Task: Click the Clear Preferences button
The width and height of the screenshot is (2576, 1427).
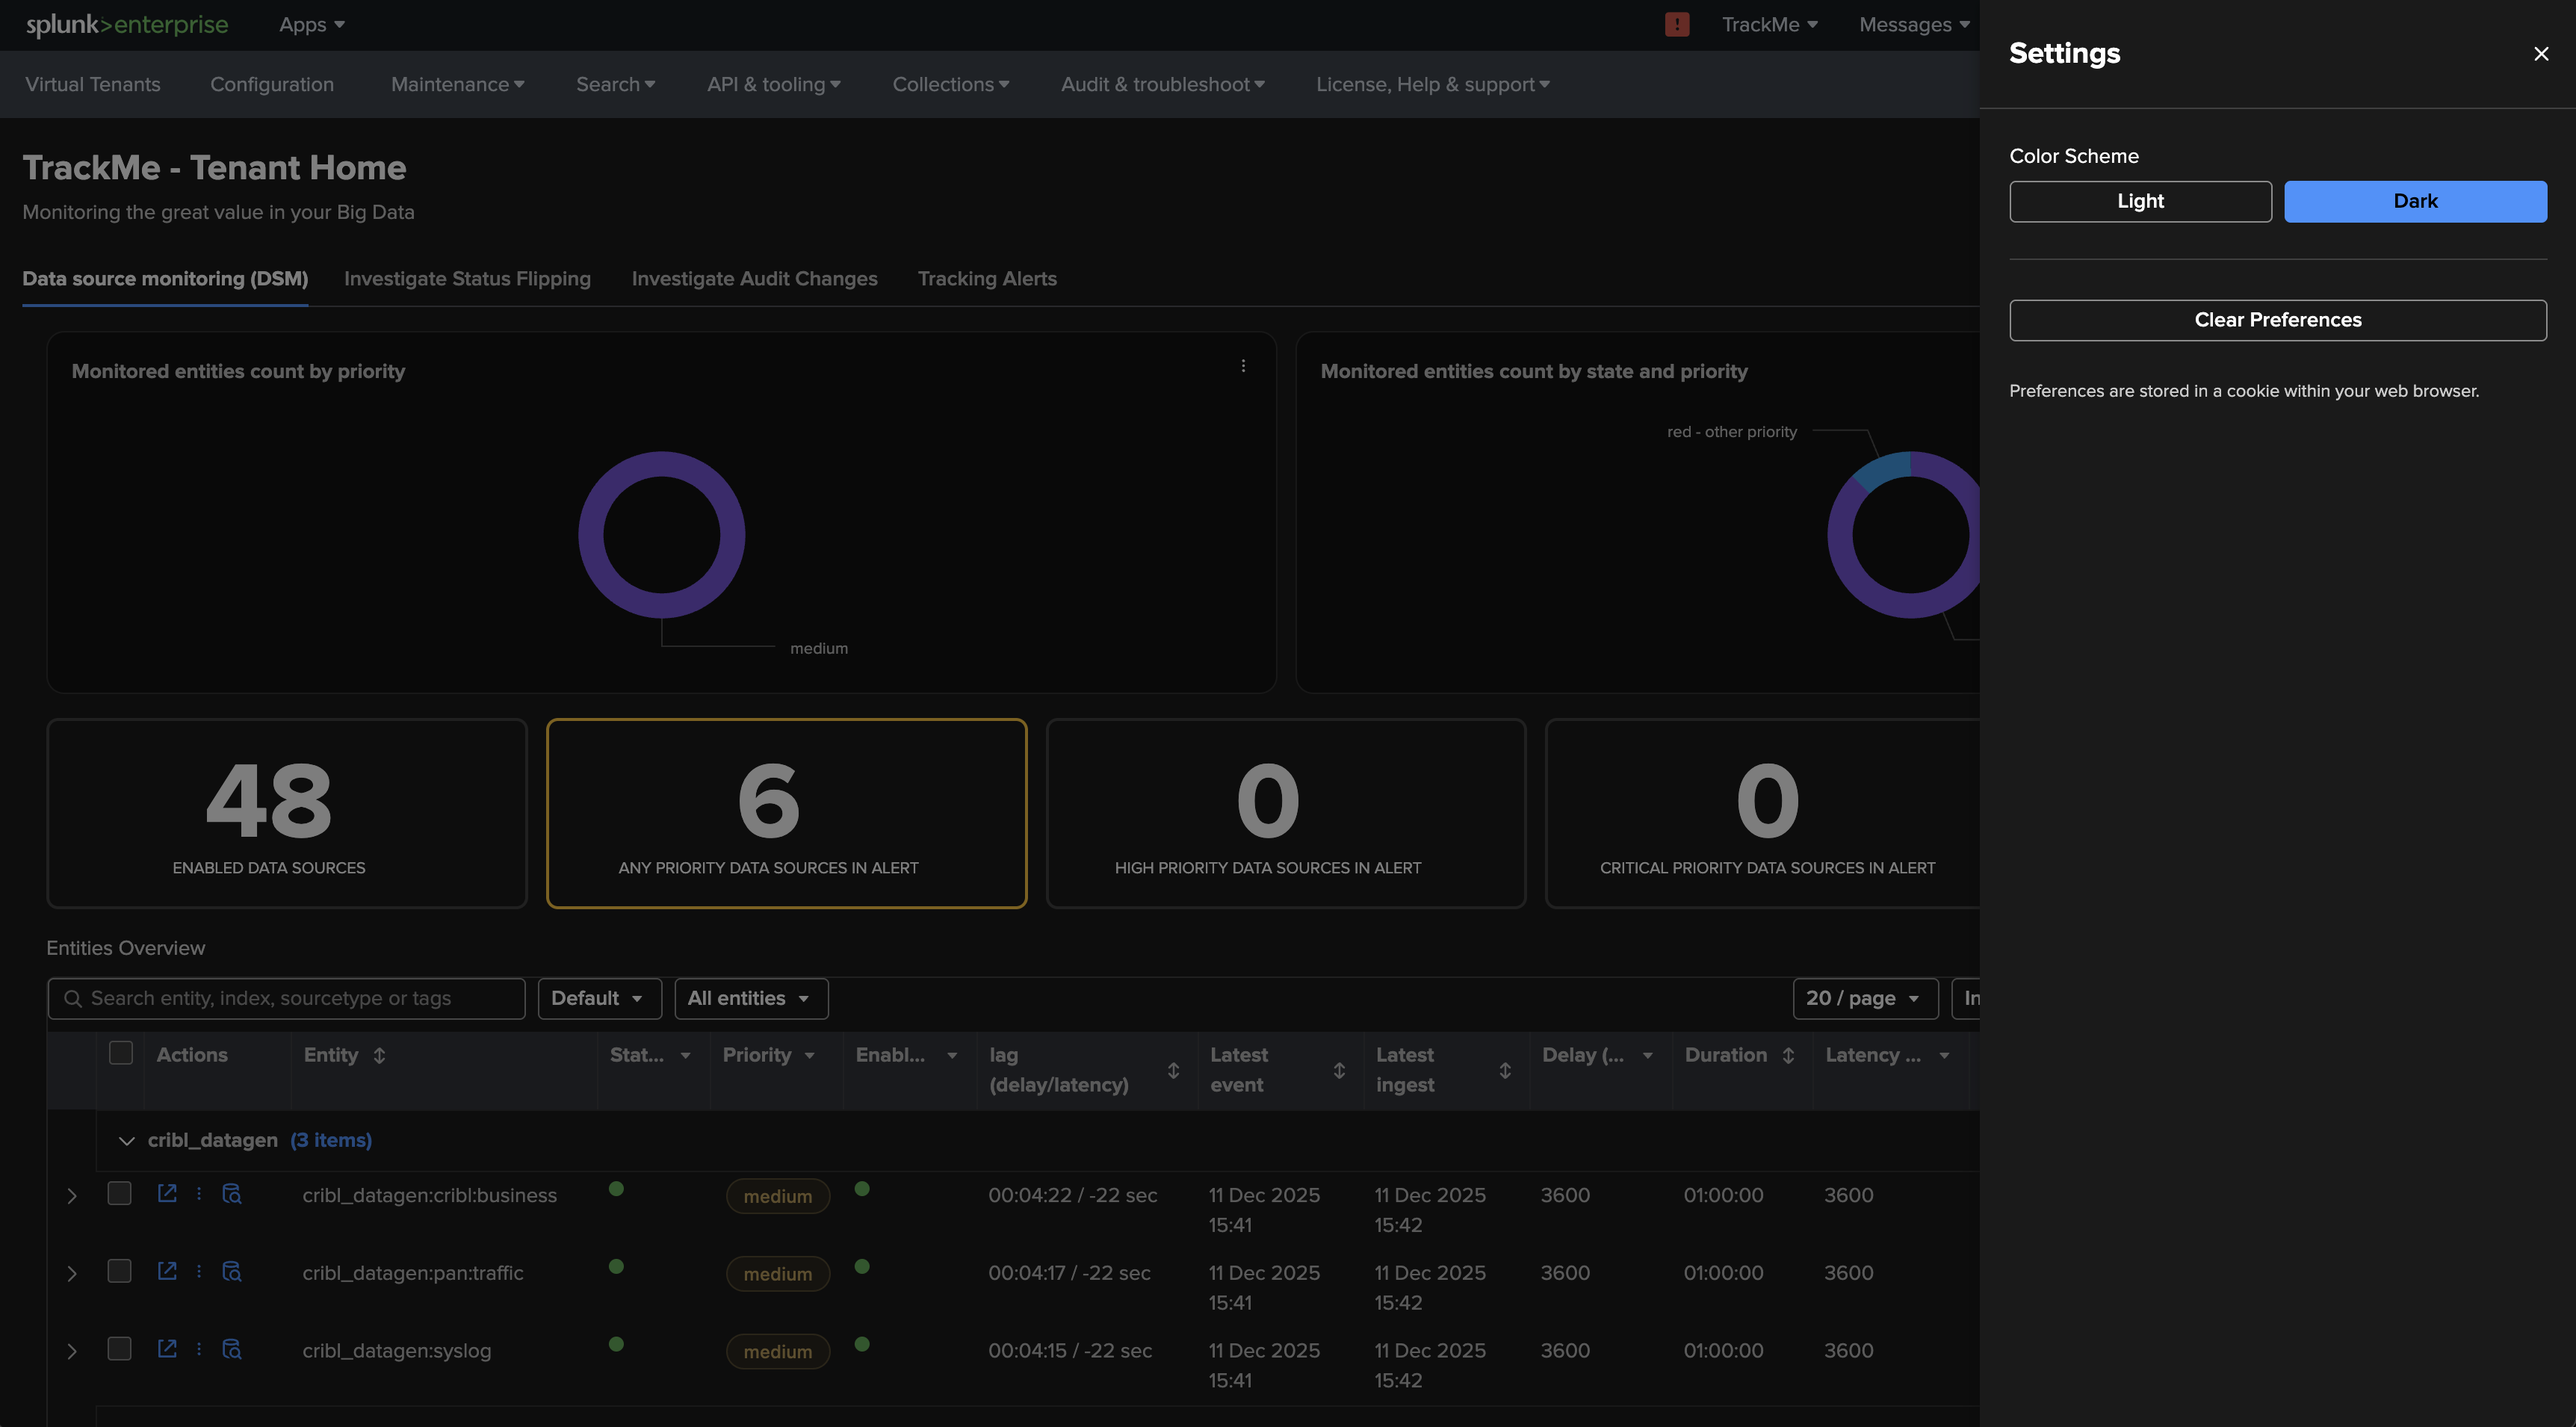Action: pyautogui.click(x=2277, y=320)
